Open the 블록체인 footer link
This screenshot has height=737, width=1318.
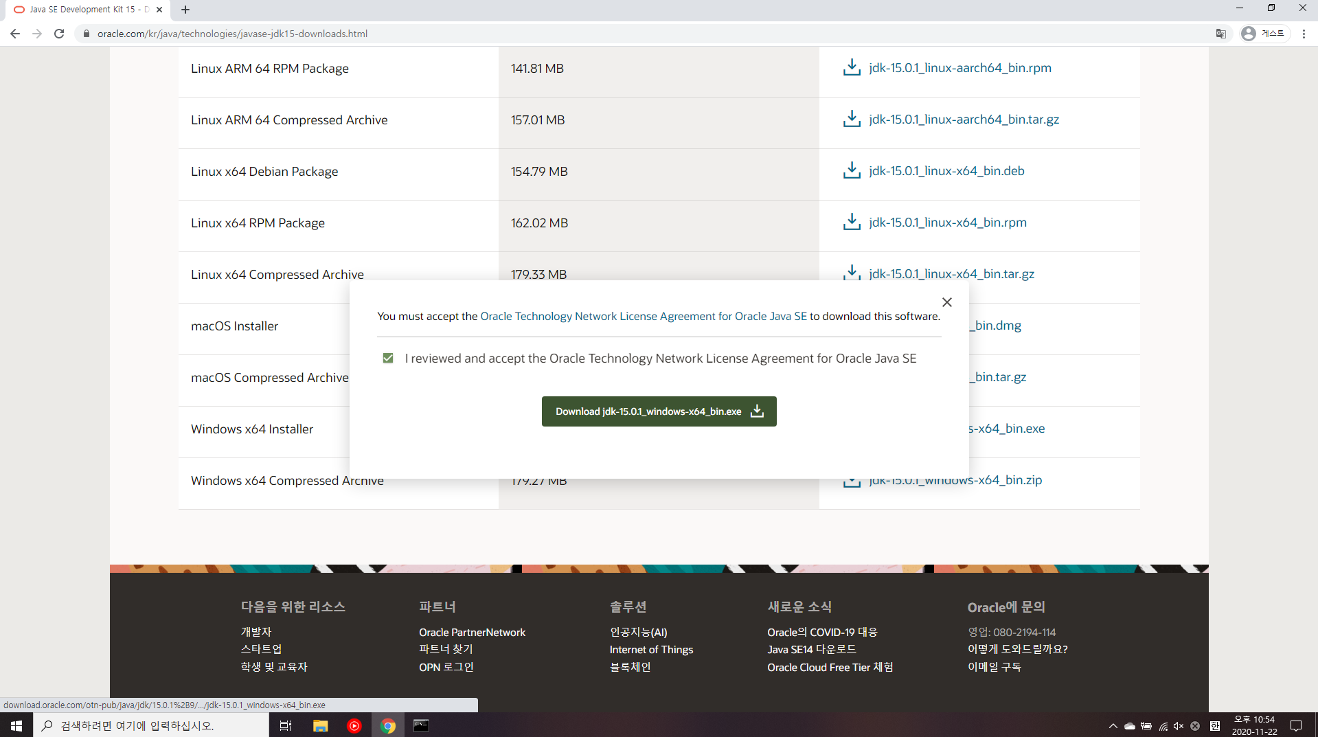tap(630, 667)
